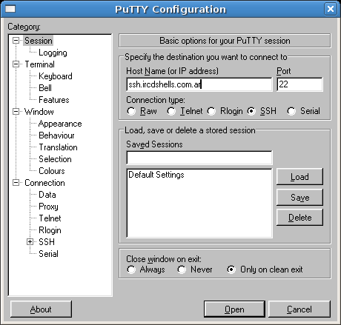Image resolution: width=341 pixels, height=325 pixels.
Task: Select the Telnet connection type
Action: coord(171,111)
